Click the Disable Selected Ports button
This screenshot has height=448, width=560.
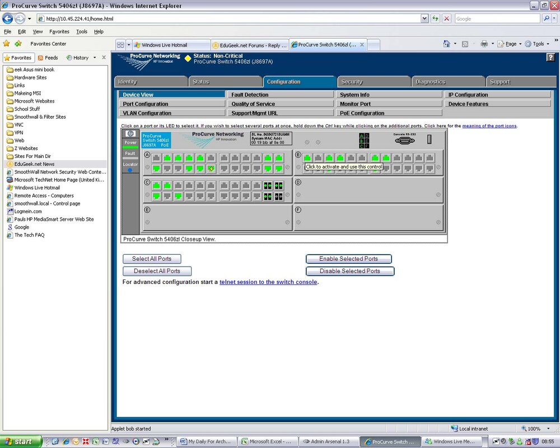(x=350, y=271)
